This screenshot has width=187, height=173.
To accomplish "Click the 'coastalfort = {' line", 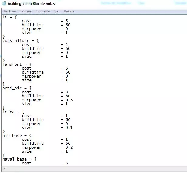I will tap(21, 41).
